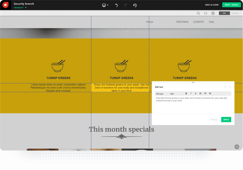243x170 pixels.
Task: Open the settings gear icon
Action: click(213, 13)
